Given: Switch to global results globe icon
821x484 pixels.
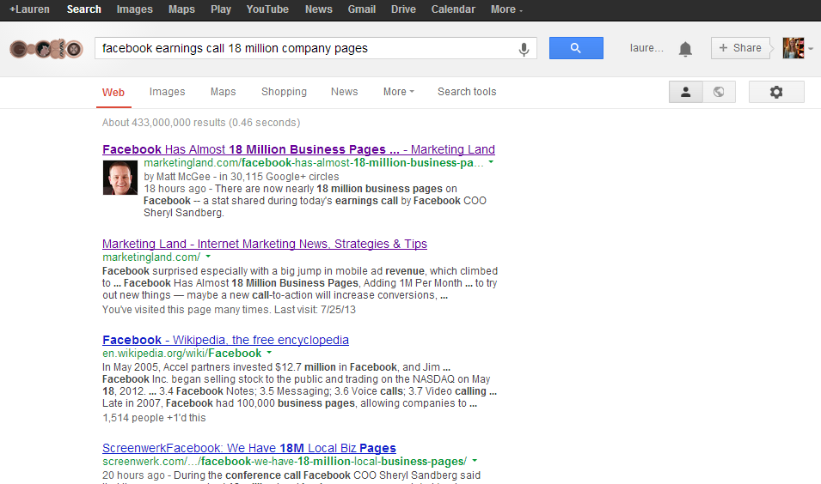Looking at the screenshot, I should [719, 92].
